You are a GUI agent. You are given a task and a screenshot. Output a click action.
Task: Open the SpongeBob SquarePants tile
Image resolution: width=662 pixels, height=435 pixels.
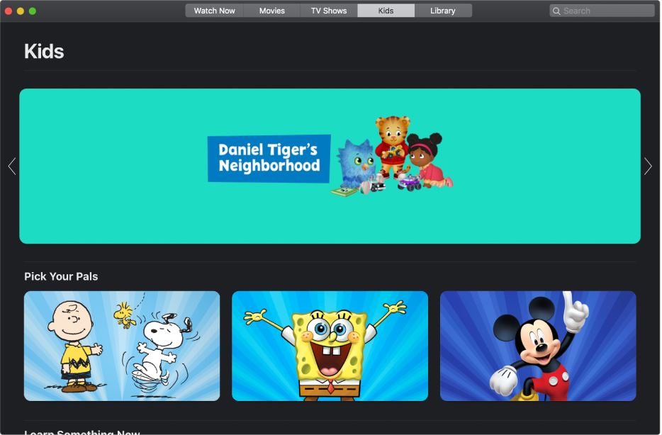point(330,346)
